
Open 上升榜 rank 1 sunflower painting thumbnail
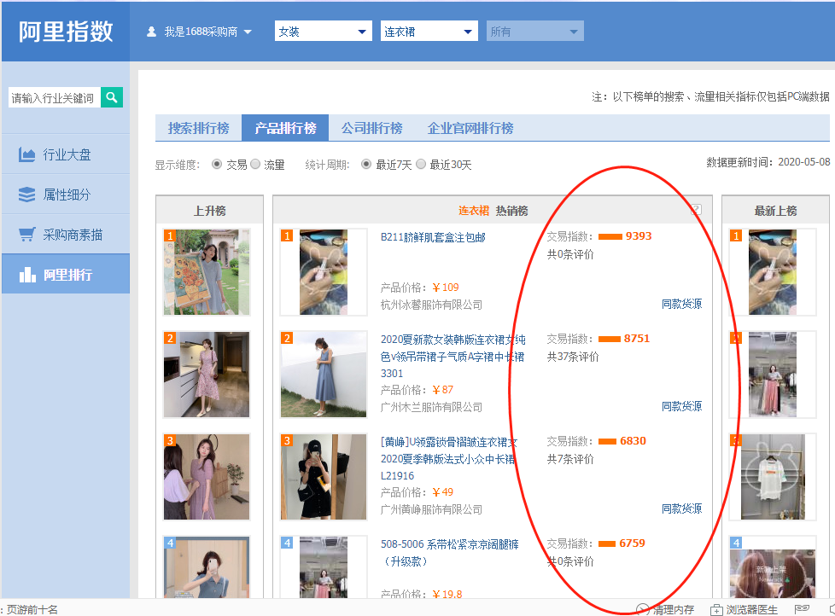(207, 272)
